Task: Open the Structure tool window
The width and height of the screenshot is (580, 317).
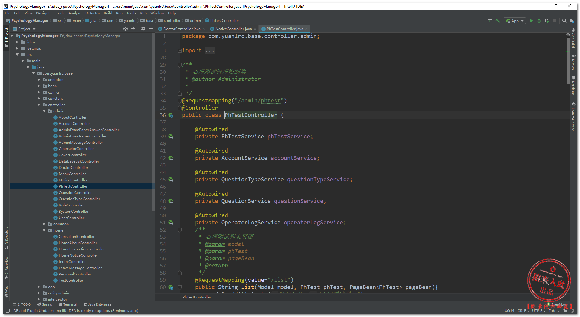Action: point(7,238)
